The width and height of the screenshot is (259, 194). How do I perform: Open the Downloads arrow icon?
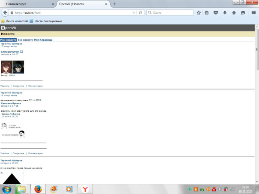[225, 13]
